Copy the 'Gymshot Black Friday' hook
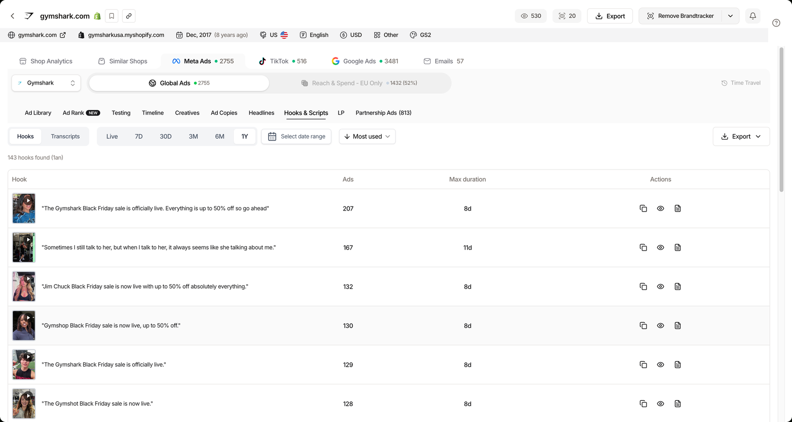Screen dimensions: 792x422 [643, 404]
